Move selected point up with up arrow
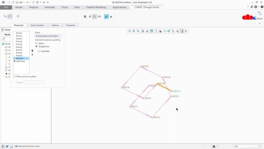This screenshot has height=149, width=264. point(32,50)
